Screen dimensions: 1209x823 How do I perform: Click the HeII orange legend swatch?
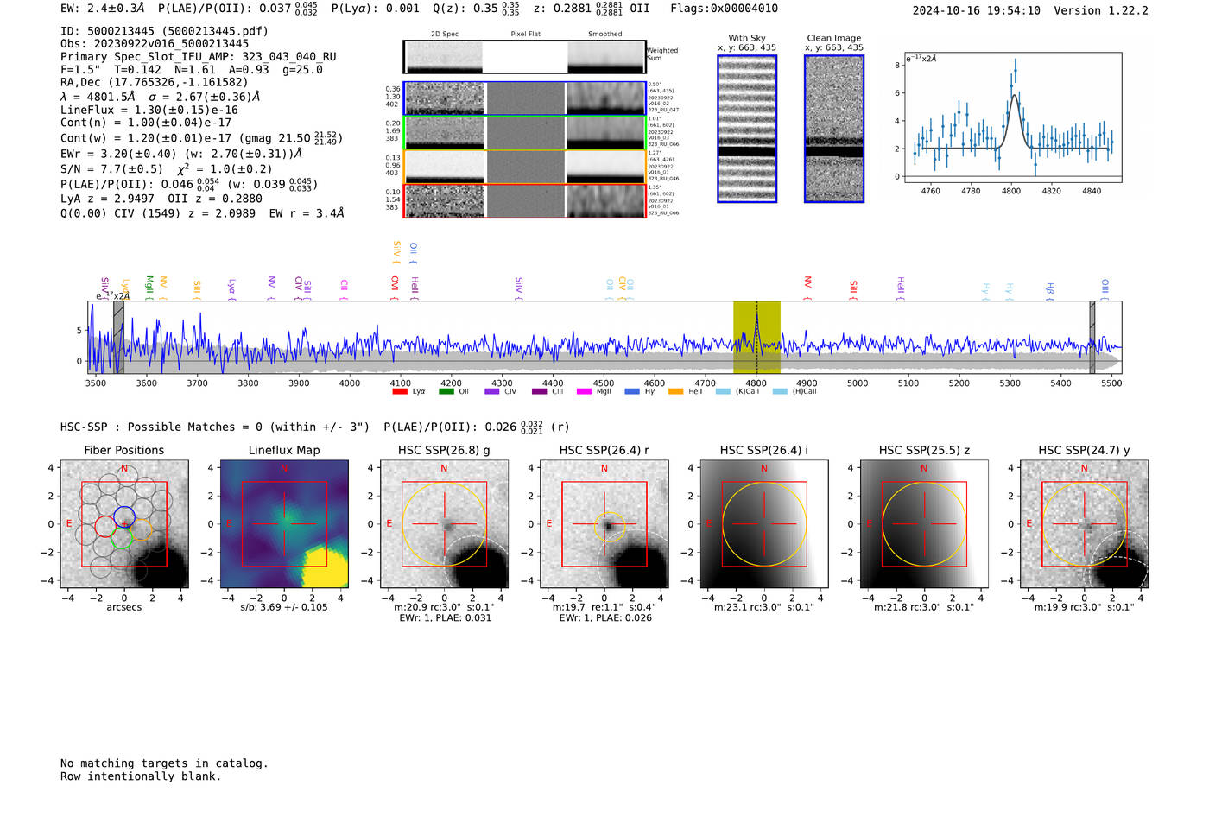tap(676, 392)
